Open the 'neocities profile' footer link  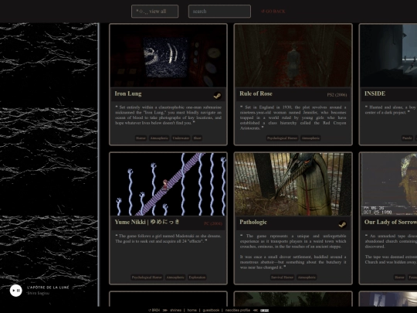tap(238, 310)
